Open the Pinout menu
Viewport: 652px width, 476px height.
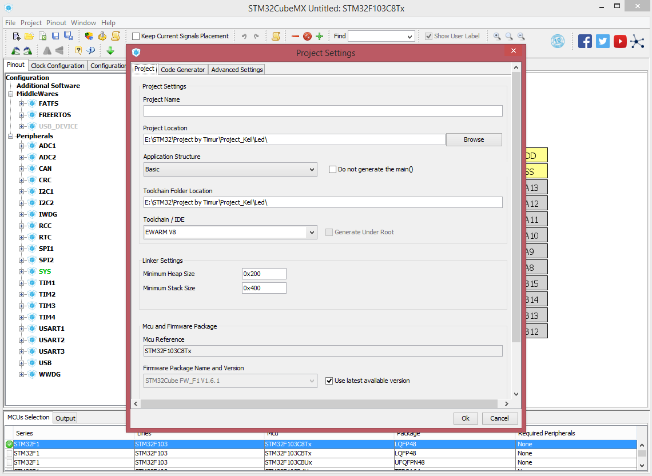point(56,23)
